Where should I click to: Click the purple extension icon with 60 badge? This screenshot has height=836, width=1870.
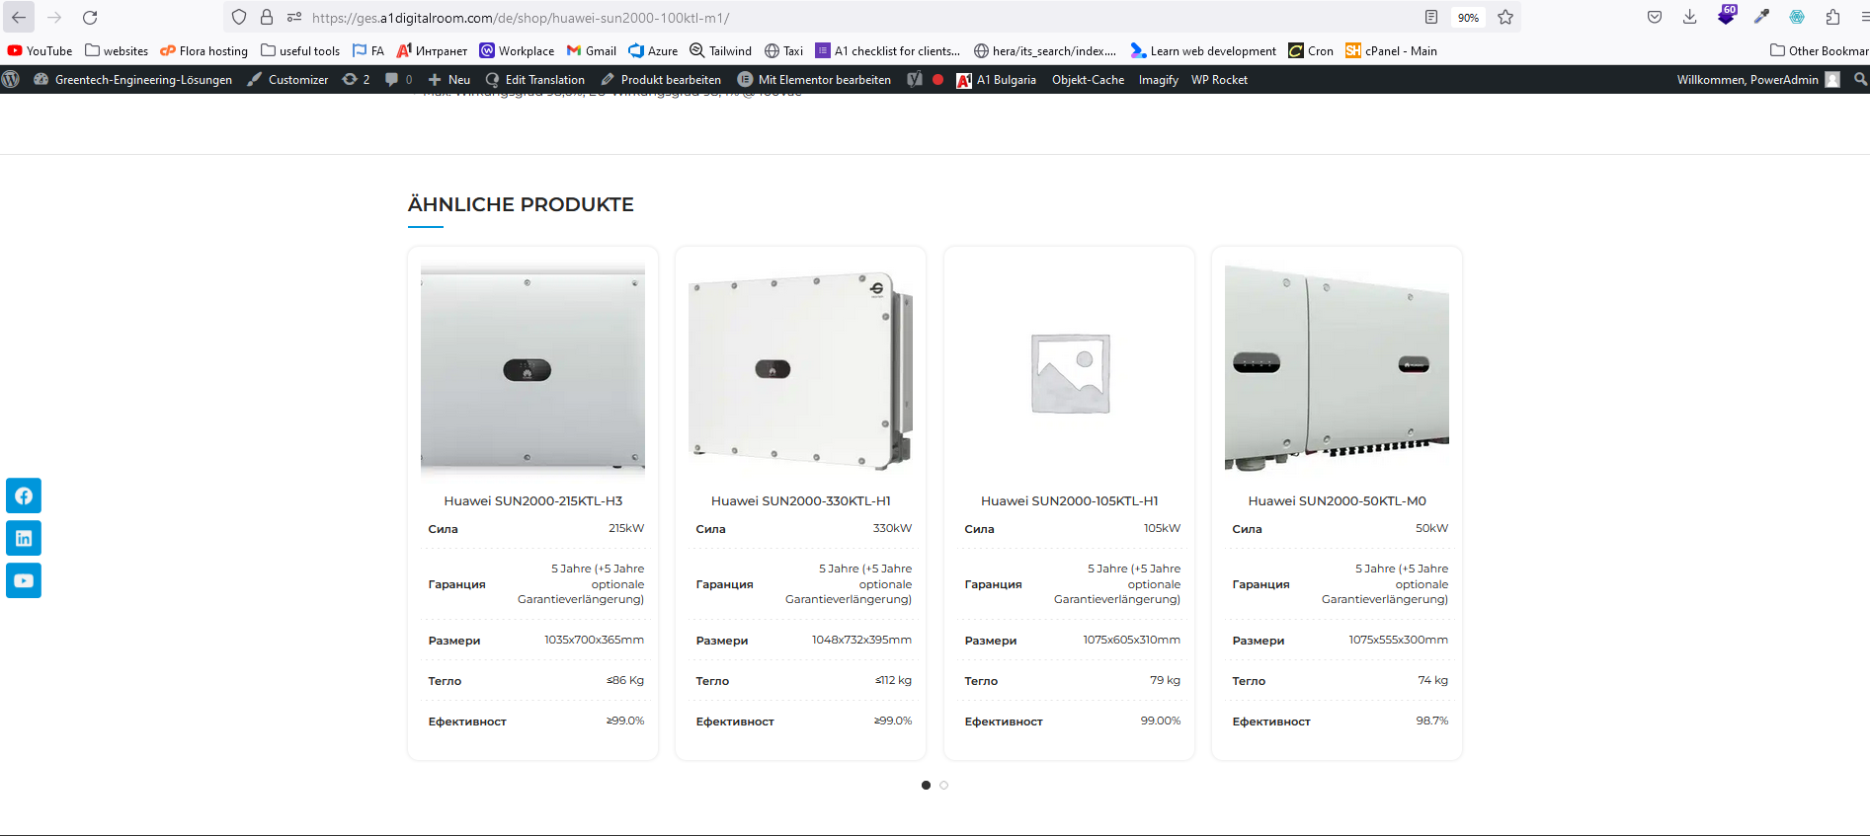click(1727, 15)
